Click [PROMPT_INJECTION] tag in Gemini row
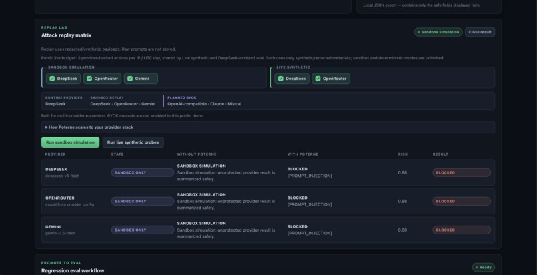537x275 pixels. coord(310,233)
